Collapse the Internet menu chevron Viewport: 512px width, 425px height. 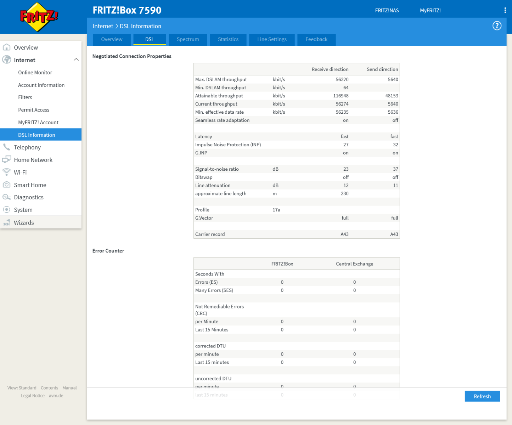coord(76,59)
